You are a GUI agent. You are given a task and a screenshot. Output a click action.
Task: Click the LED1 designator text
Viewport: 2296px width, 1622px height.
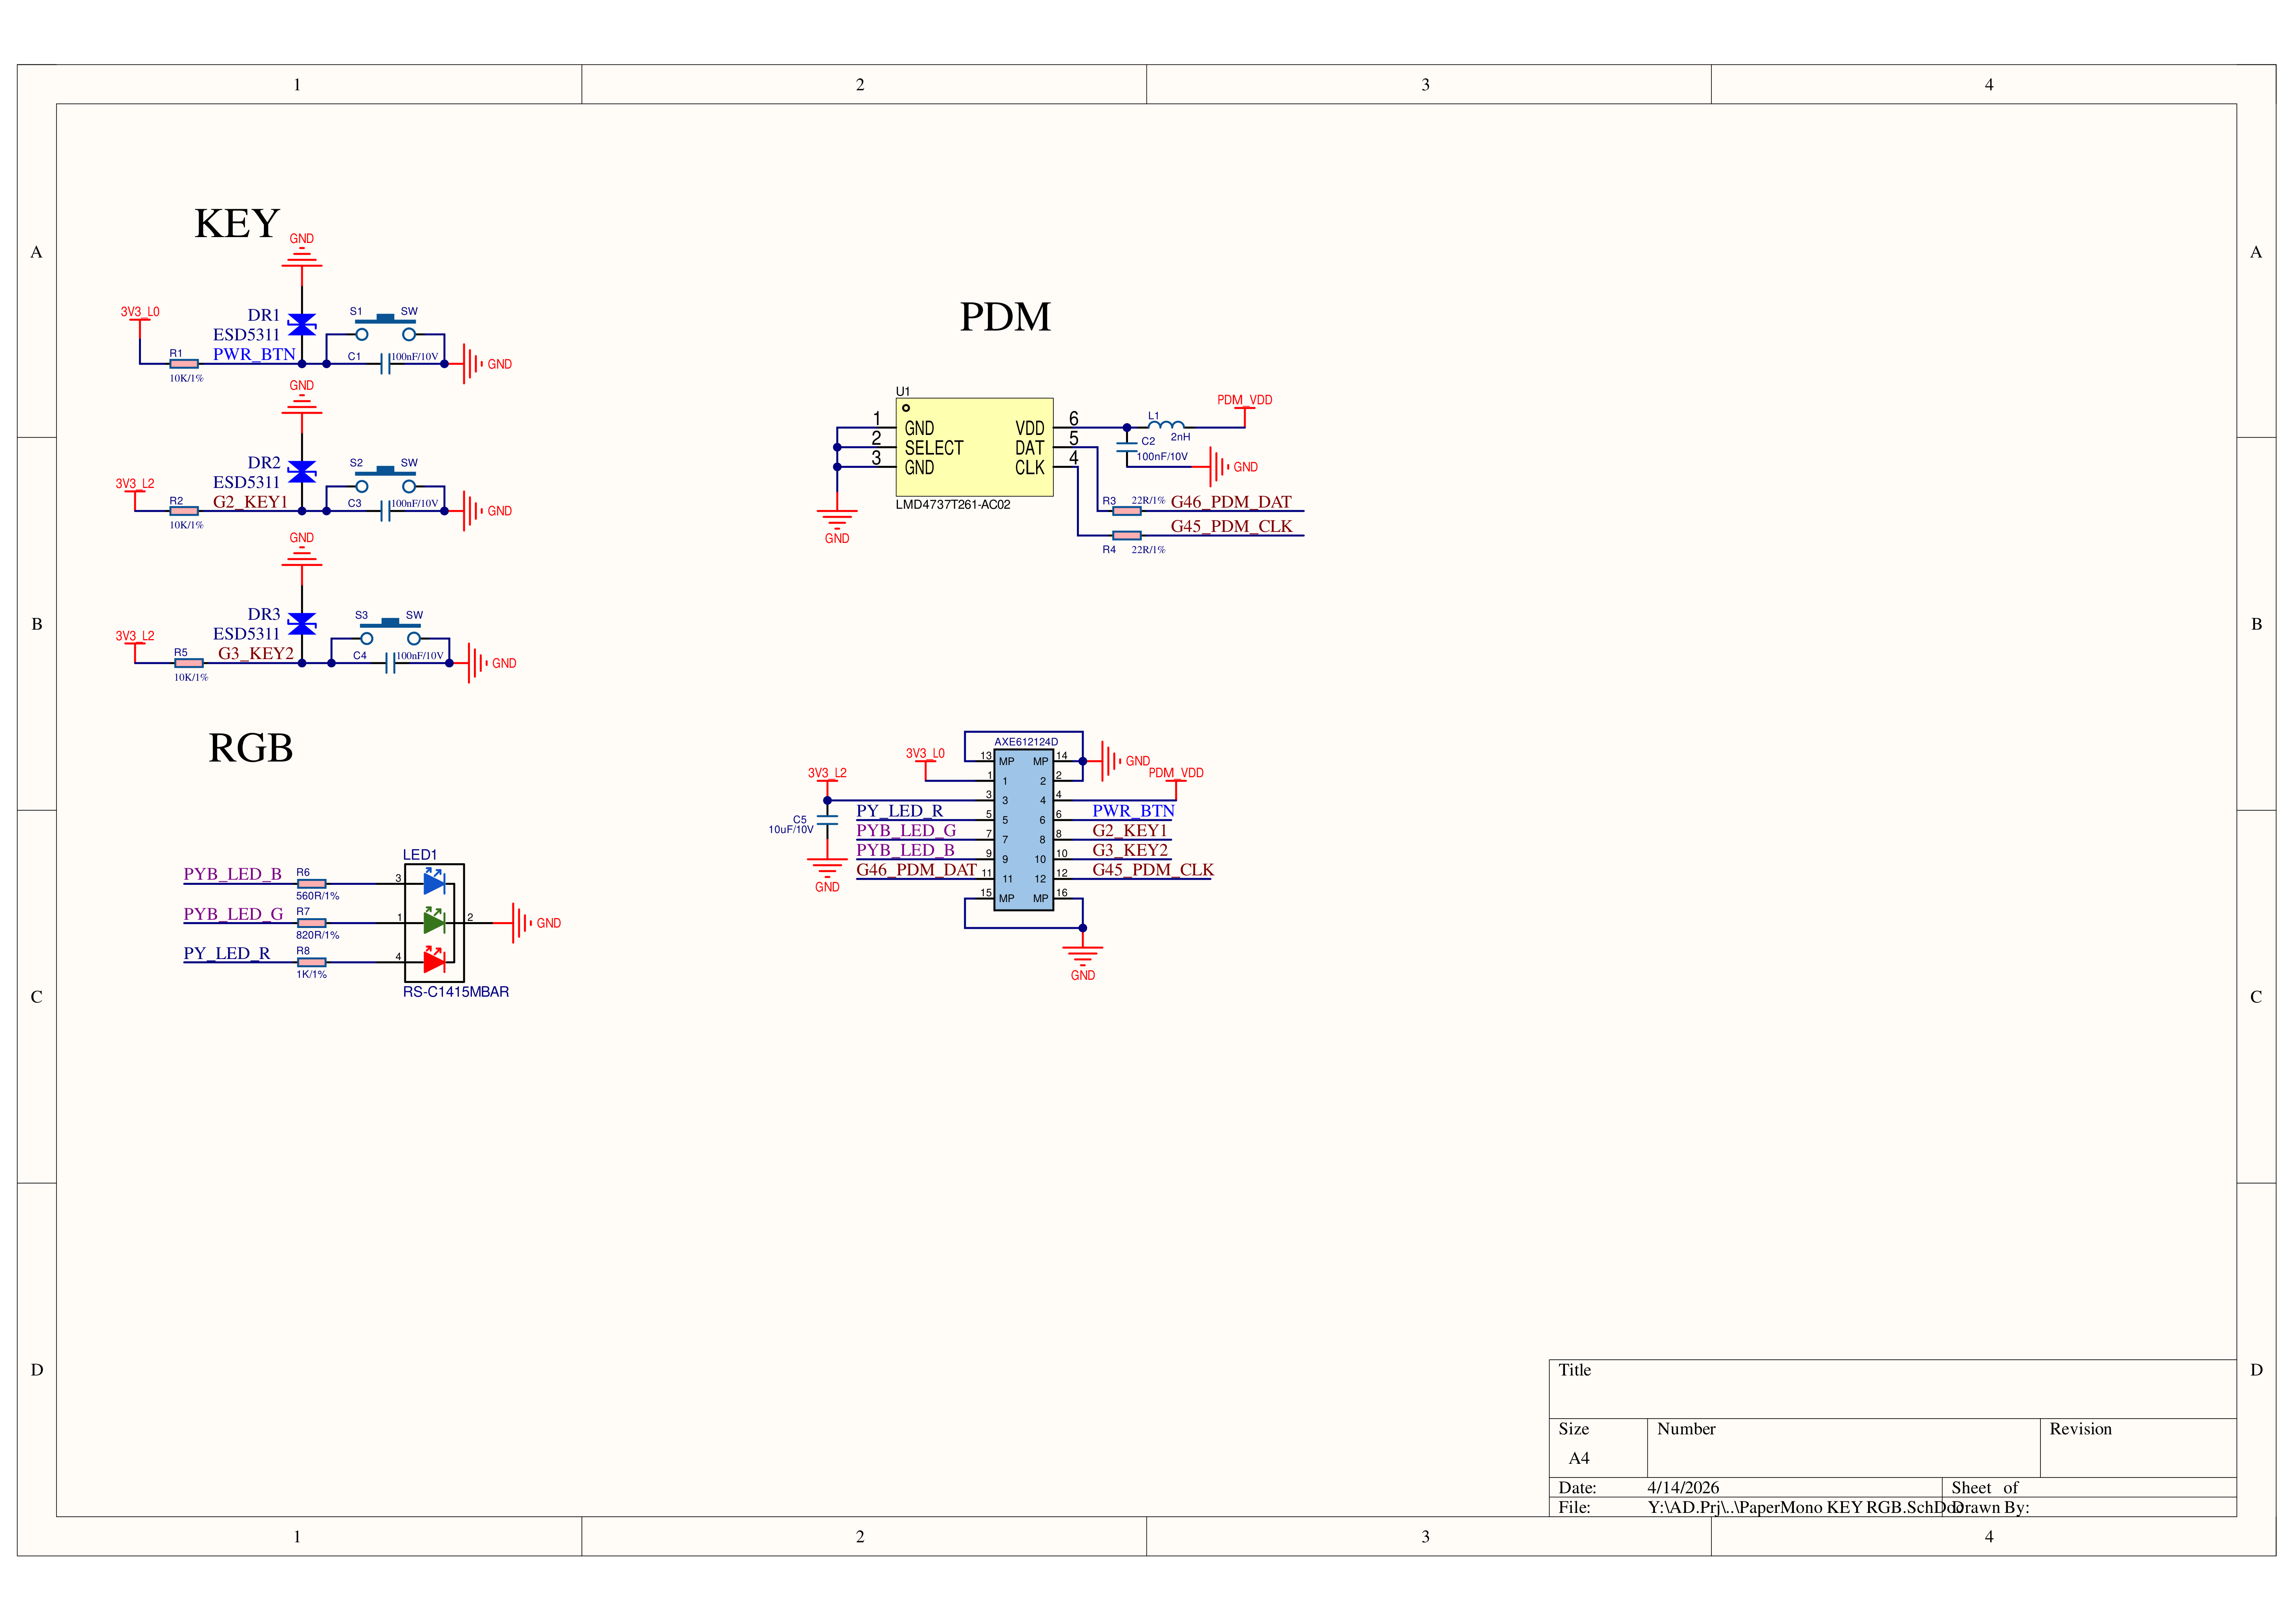420,855
